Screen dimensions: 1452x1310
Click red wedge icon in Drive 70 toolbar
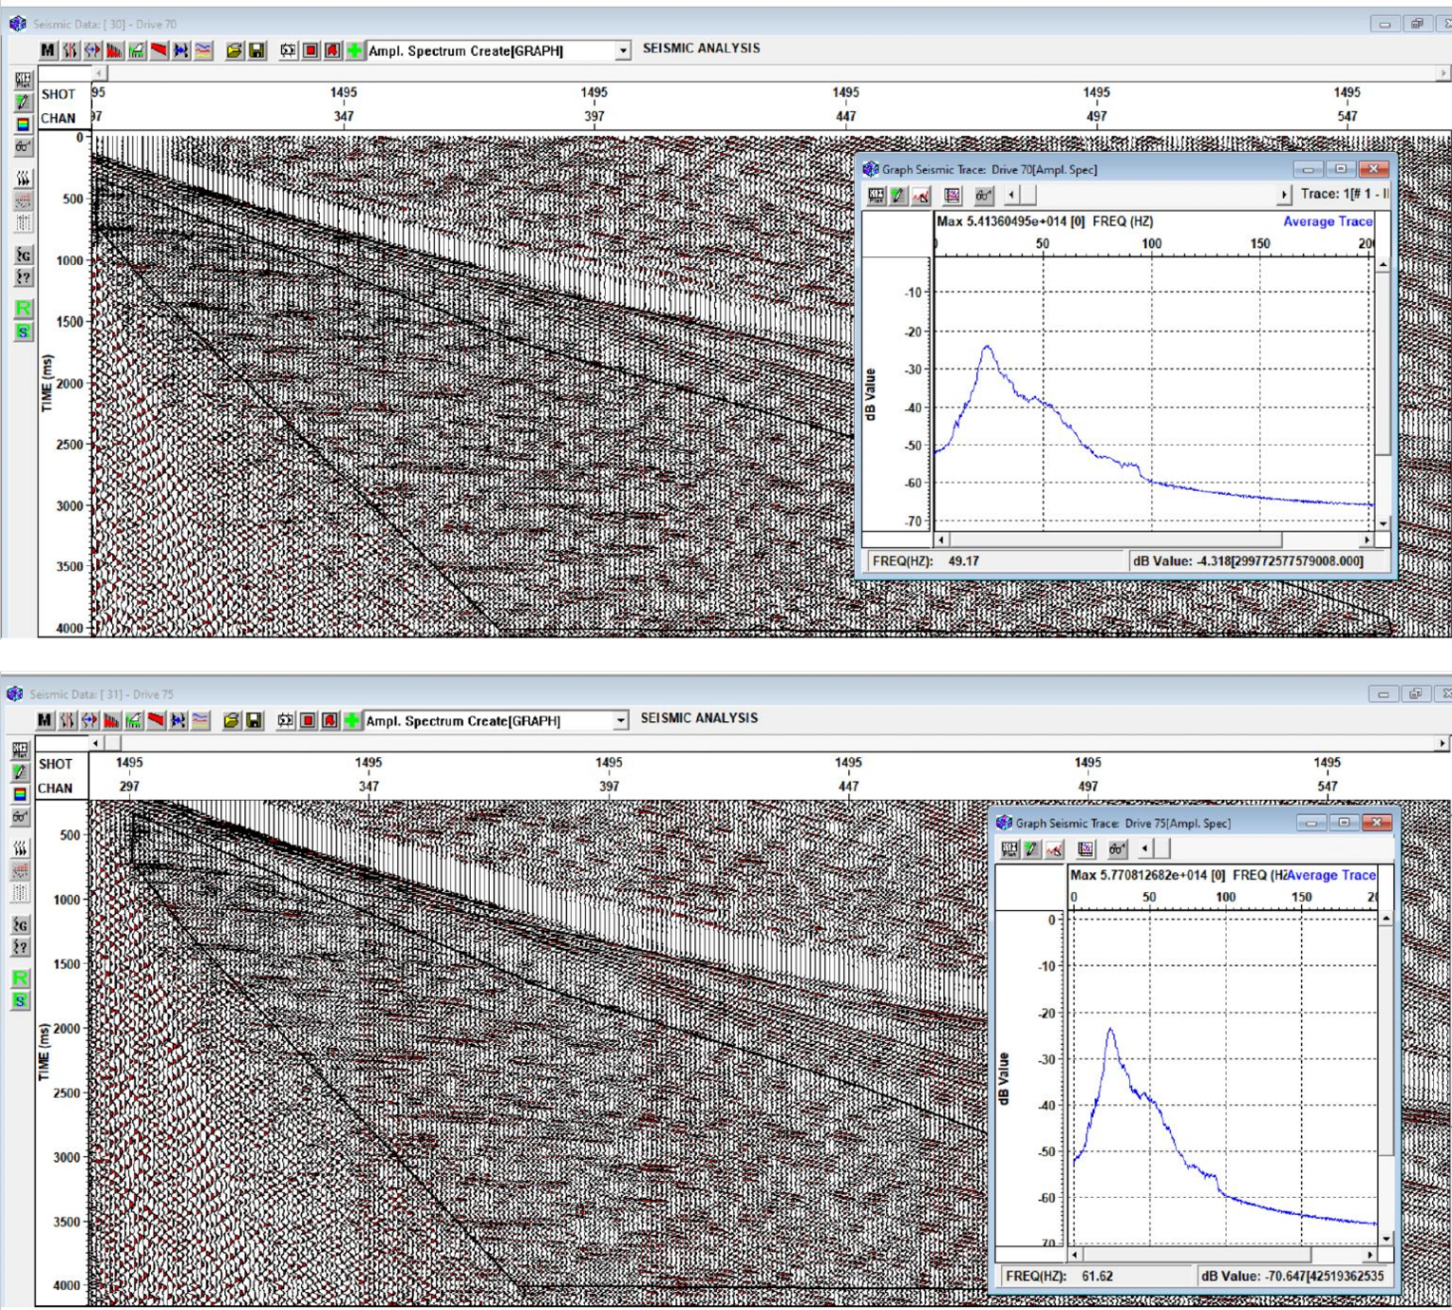[159, 50]
